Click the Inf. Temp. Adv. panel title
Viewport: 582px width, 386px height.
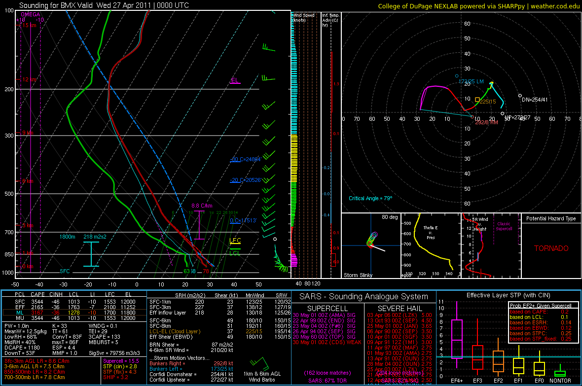pos(330,20)
